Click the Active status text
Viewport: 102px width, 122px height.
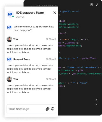[x=20, y=17]
